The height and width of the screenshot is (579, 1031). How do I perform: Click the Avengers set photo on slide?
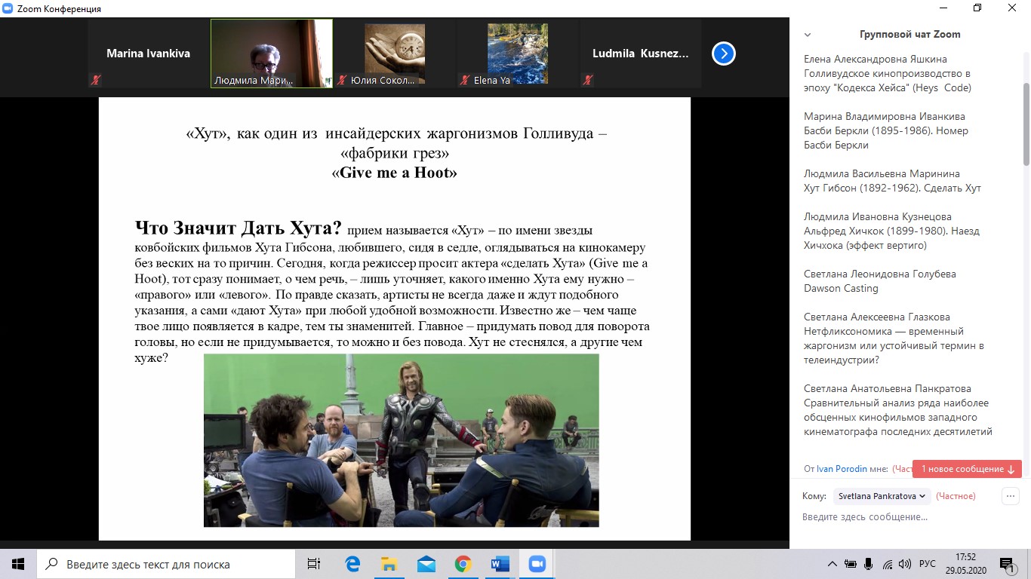click(402, 440)
